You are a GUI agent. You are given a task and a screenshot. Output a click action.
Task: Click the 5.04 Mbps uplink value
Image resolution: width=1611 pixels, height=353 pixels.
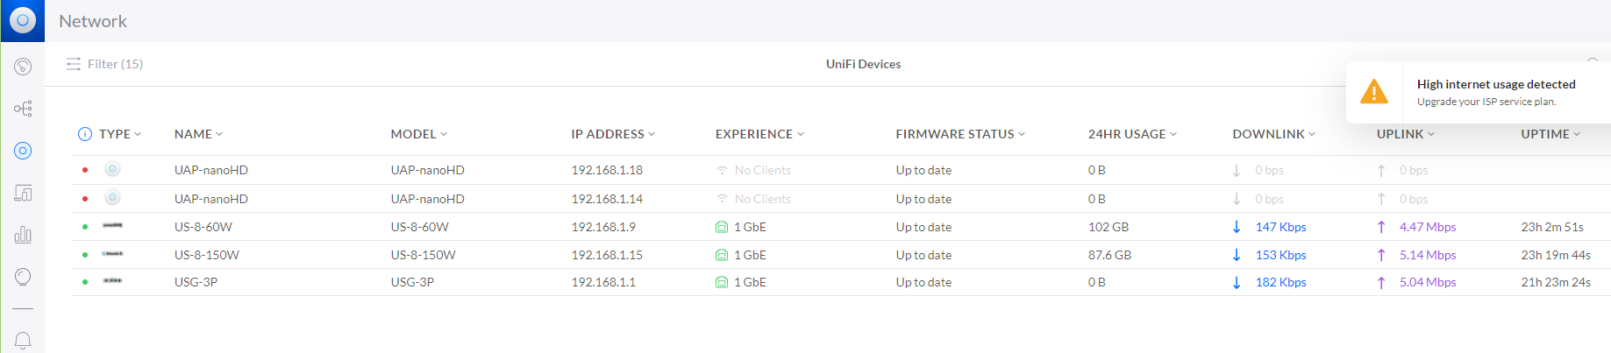coord(1428,282)
